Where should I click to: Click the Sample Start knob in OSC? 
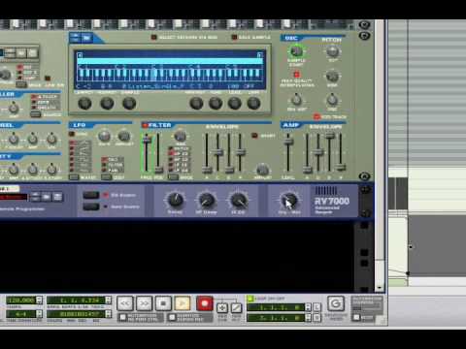(x=296, y=51)
